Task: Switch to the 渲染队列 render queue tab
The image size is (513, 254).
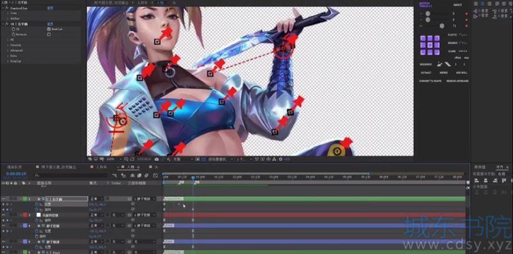Action: click(14, 167)
